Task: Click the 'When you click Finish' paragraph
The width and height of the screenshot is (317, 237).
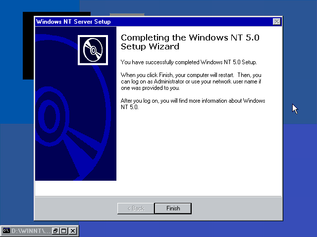Action: pyautogui.click(x=191, y=81)
